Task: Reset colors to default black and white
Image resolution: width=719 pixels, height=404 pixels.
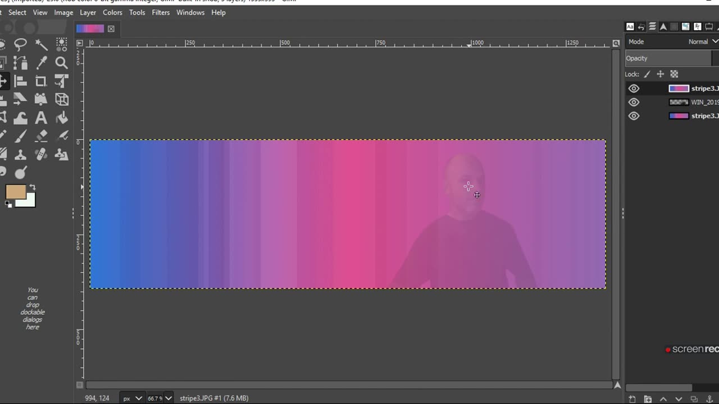Action: (x=8, y=204)
